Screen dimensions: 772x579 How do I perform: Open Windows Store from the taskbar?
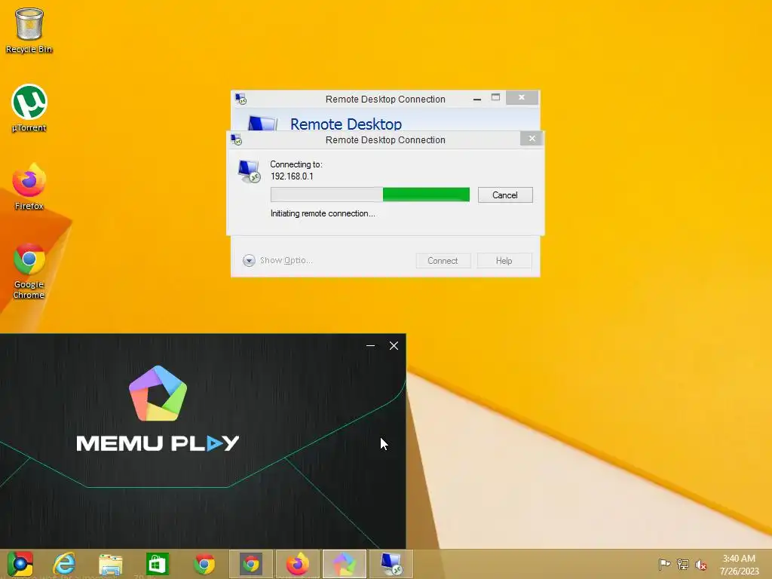point(158,564)
